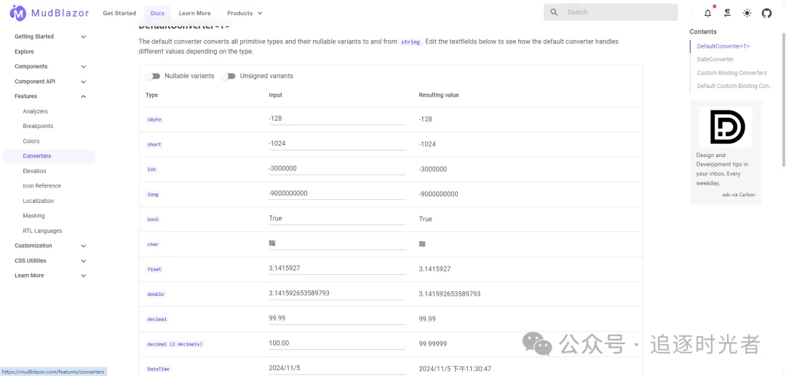Expand the CSS Utilities section

coord(83,261)
